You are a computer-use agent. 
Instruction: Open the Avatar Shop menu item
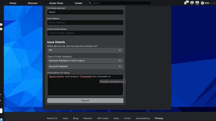click(56, 3)
